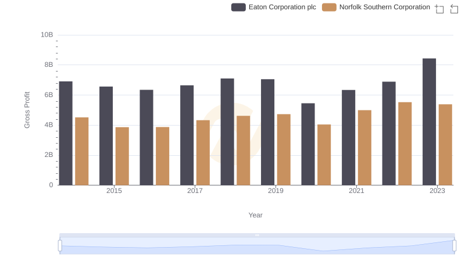Click Eaton bar for 2021
This screenshot has width=465, height=268.
[348, 138]
